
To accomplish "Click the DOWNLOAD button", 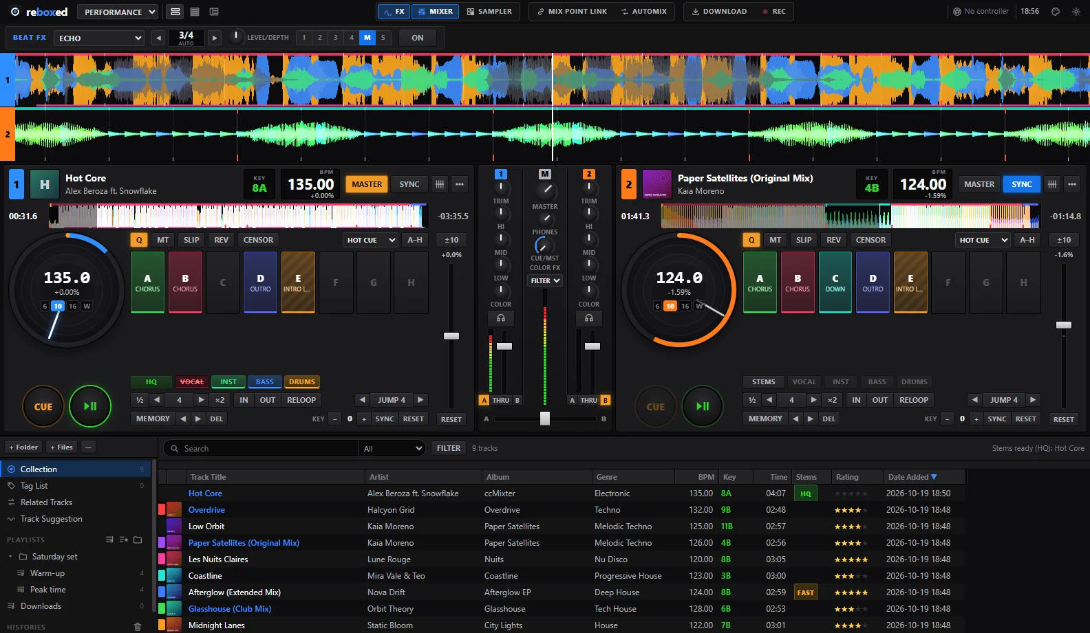I will 719,12.
